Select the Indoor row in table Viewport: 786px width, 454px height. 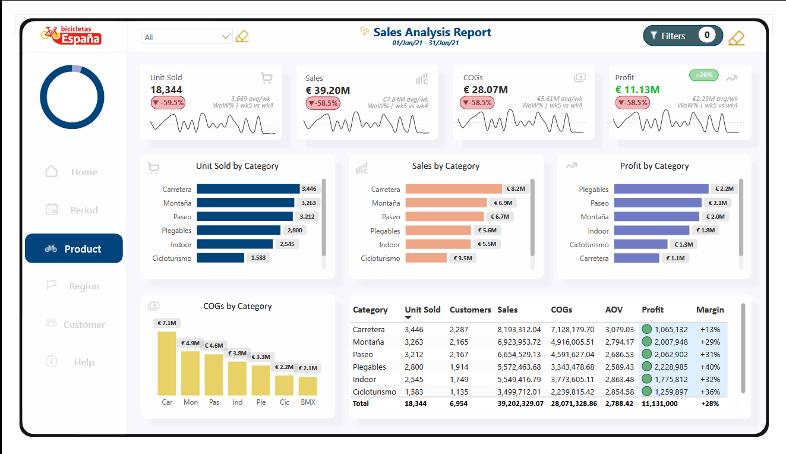539,379
